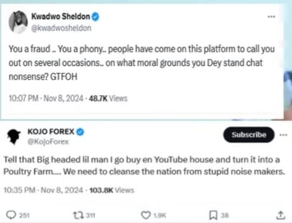Open the share upload icon
Viewport: 292px width, 223px height.
coord(281,215)
